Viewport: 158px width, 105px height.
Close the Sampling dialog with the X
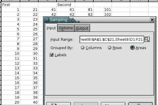point(152,20)
